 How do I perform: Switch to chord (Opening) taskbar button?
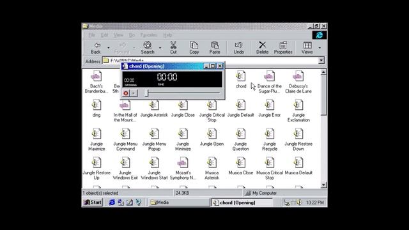pyautogui.click(x=242, y=203)
